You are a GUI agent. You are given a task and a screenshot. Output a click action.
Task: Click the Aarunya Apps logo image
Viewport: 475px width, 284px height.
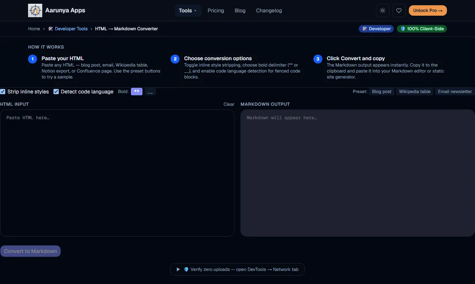(35, 10)
